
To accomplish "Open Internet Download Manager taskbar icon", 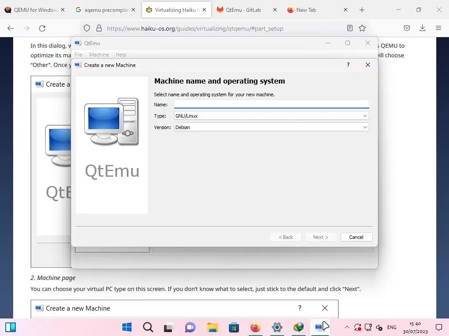I will (x=298, y=327).
